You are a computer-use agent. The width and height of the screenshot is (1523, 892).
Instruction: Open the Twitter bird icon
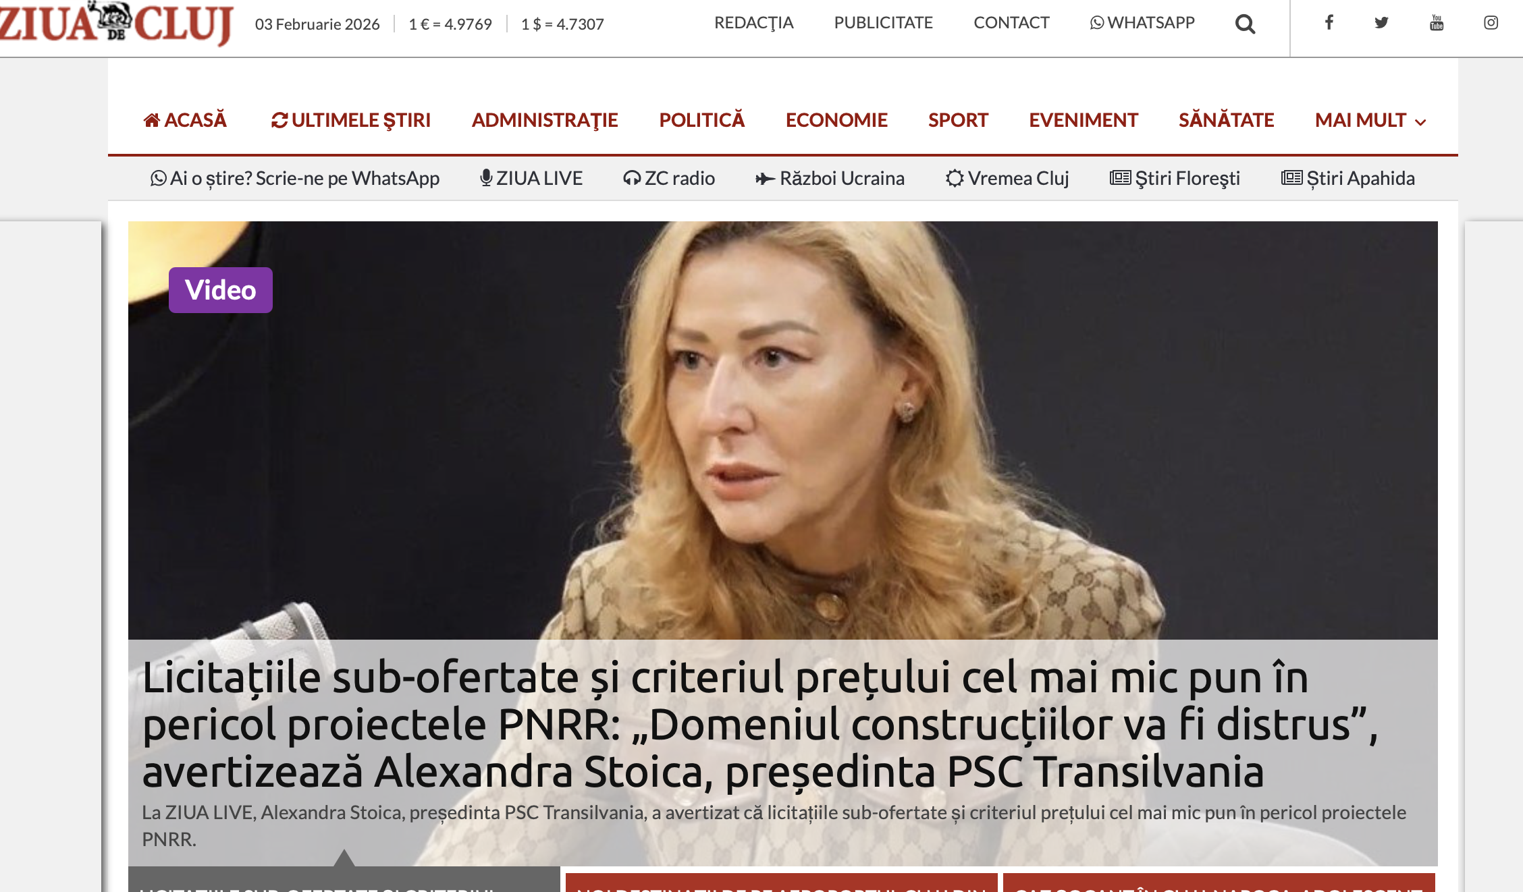tap(1381, 23)
